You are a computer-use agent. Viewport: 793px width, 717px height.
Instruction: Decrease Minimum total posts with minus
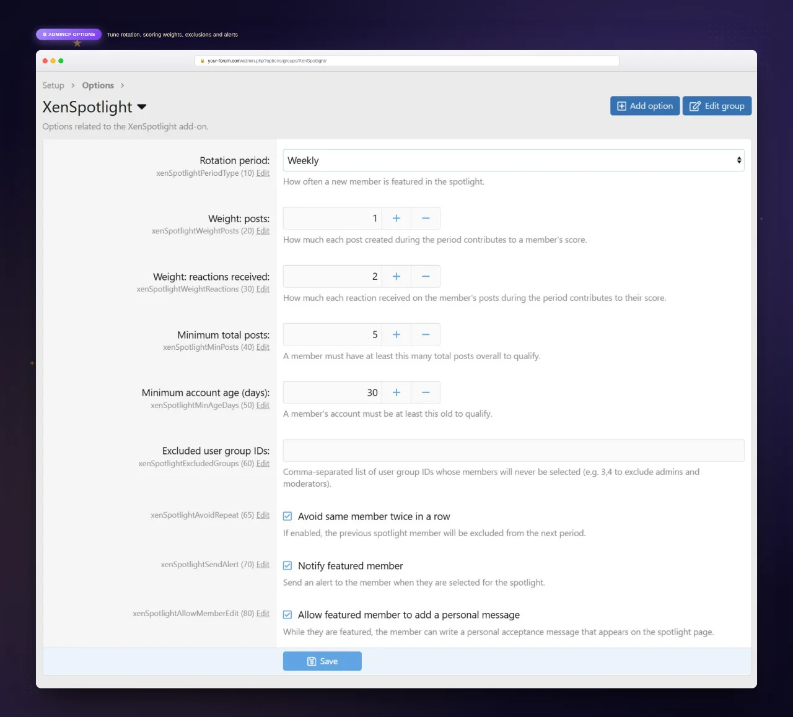point(426,335)
